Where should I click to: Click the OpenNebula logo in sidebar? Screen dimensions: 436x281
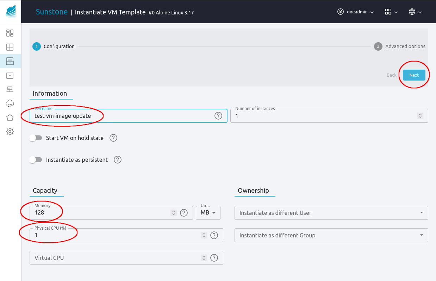(11, 11)
